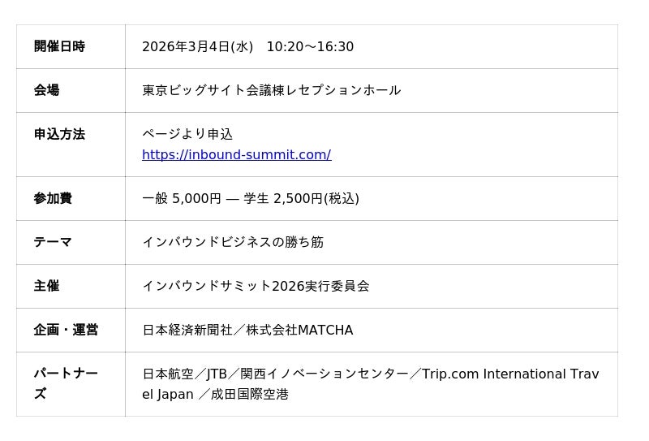Image resolution: width=649 pixels, height=441 pixels.
Task: Click the 一般 5,000円 fee text
Action: [x=181, y=198]
